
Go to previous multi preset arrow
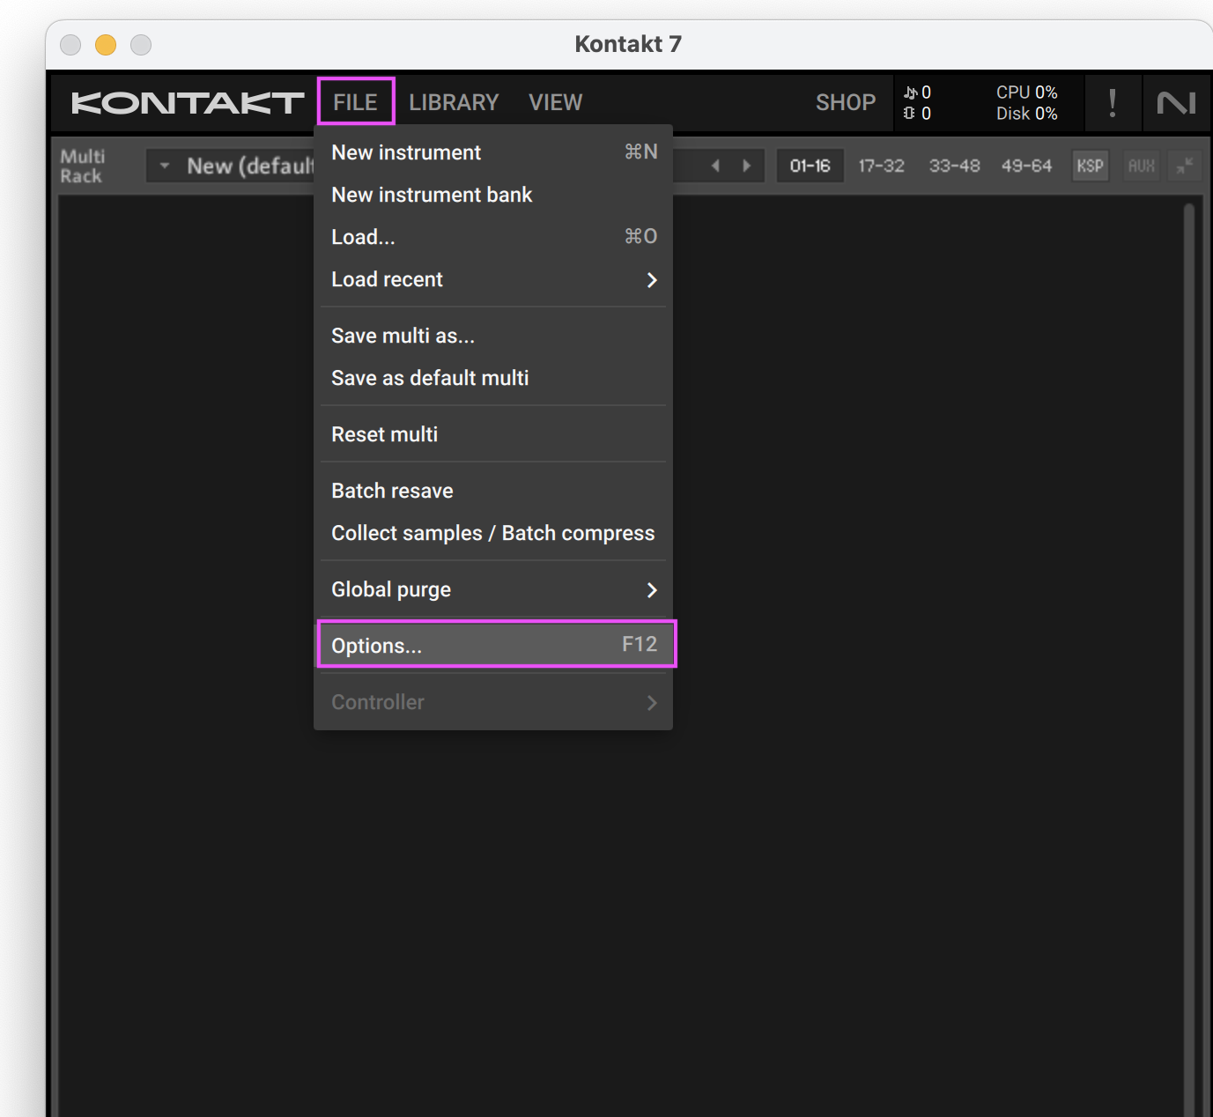(715, 166)
